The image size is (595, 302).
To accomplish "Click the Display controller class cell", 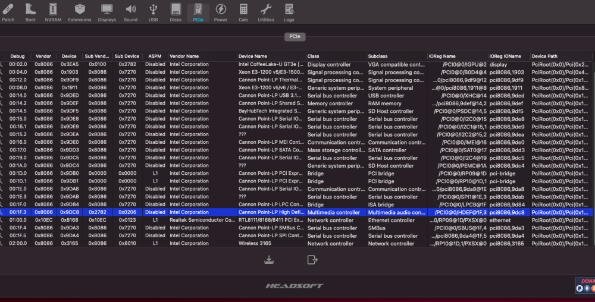I will click(328, 64).
